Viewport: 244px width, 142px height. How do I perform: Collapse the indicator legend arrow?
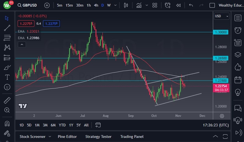22,45
